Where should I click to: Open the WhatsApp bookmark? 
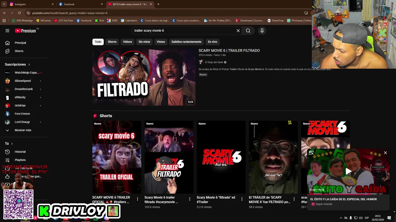pyautogui.click(x=22, y=21)
